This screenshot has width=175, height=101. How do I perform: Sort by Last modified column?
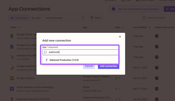pyautogui.click(x=142, y=27)
